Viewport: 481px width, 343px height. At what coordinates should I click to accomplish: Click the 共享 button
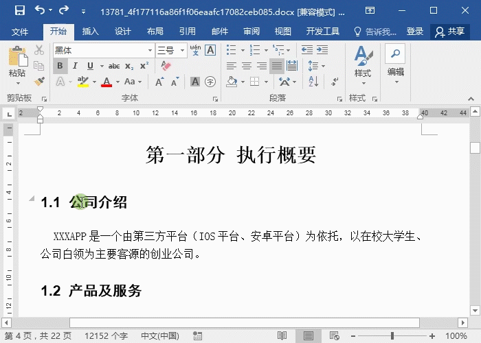449,32
